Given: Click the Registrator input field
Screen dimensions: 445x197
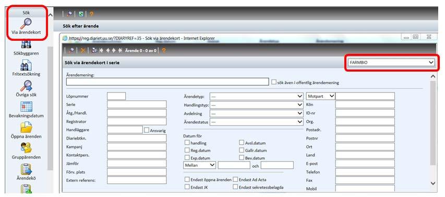Looking at the screenshot, I should coord(137,121).
